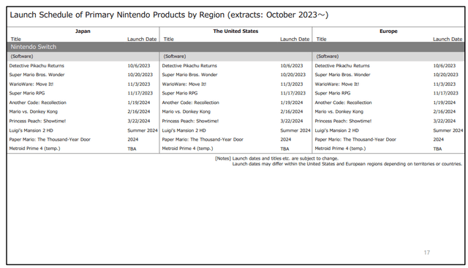Click Metroid Prime 4 (temp.) in Japan column

click(34, 149)
